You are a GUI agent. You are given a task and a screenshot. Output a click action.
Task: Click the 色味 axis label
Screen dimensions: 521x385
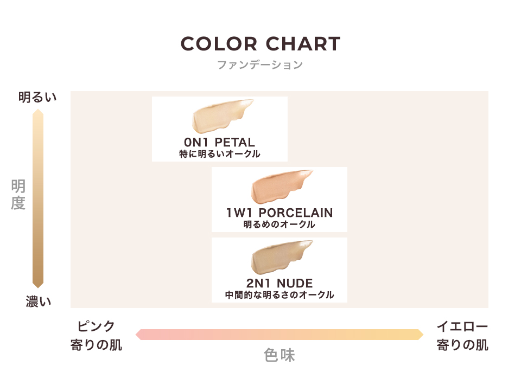click(x=279, y=355)
